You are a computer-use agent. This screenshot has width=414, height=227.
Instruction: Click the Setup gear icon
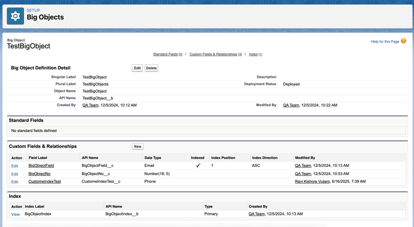[x=15, y=16]
